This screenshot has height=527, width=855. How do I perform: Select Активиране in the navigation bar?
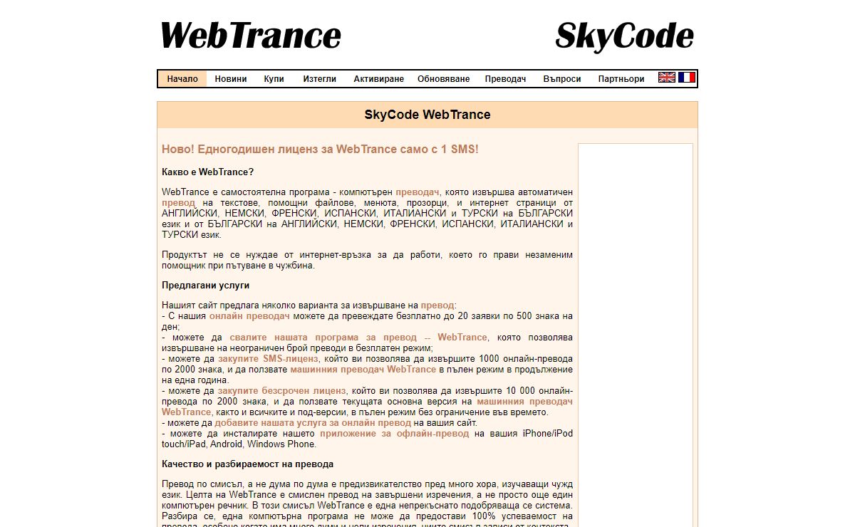(x=378, y=79)
